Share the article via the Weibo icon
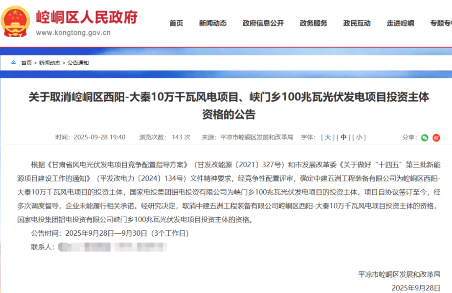The height and width of the screenshot is (293, 452). pos(436,138)
